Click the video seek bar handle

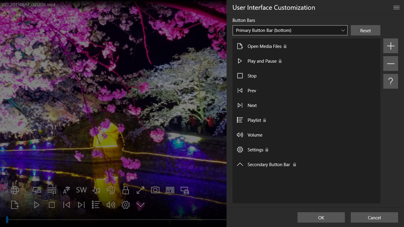pyautogui.click(x=7, y=220)
